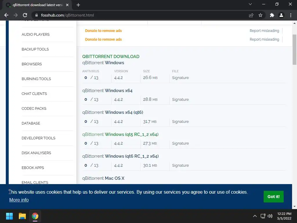The image size is (297, 223).
Task: Click the lower Report misleading link
Action: point(264,39)
